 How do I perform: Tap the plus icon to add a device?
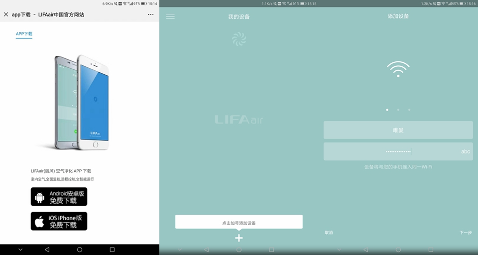pos(239,238)
